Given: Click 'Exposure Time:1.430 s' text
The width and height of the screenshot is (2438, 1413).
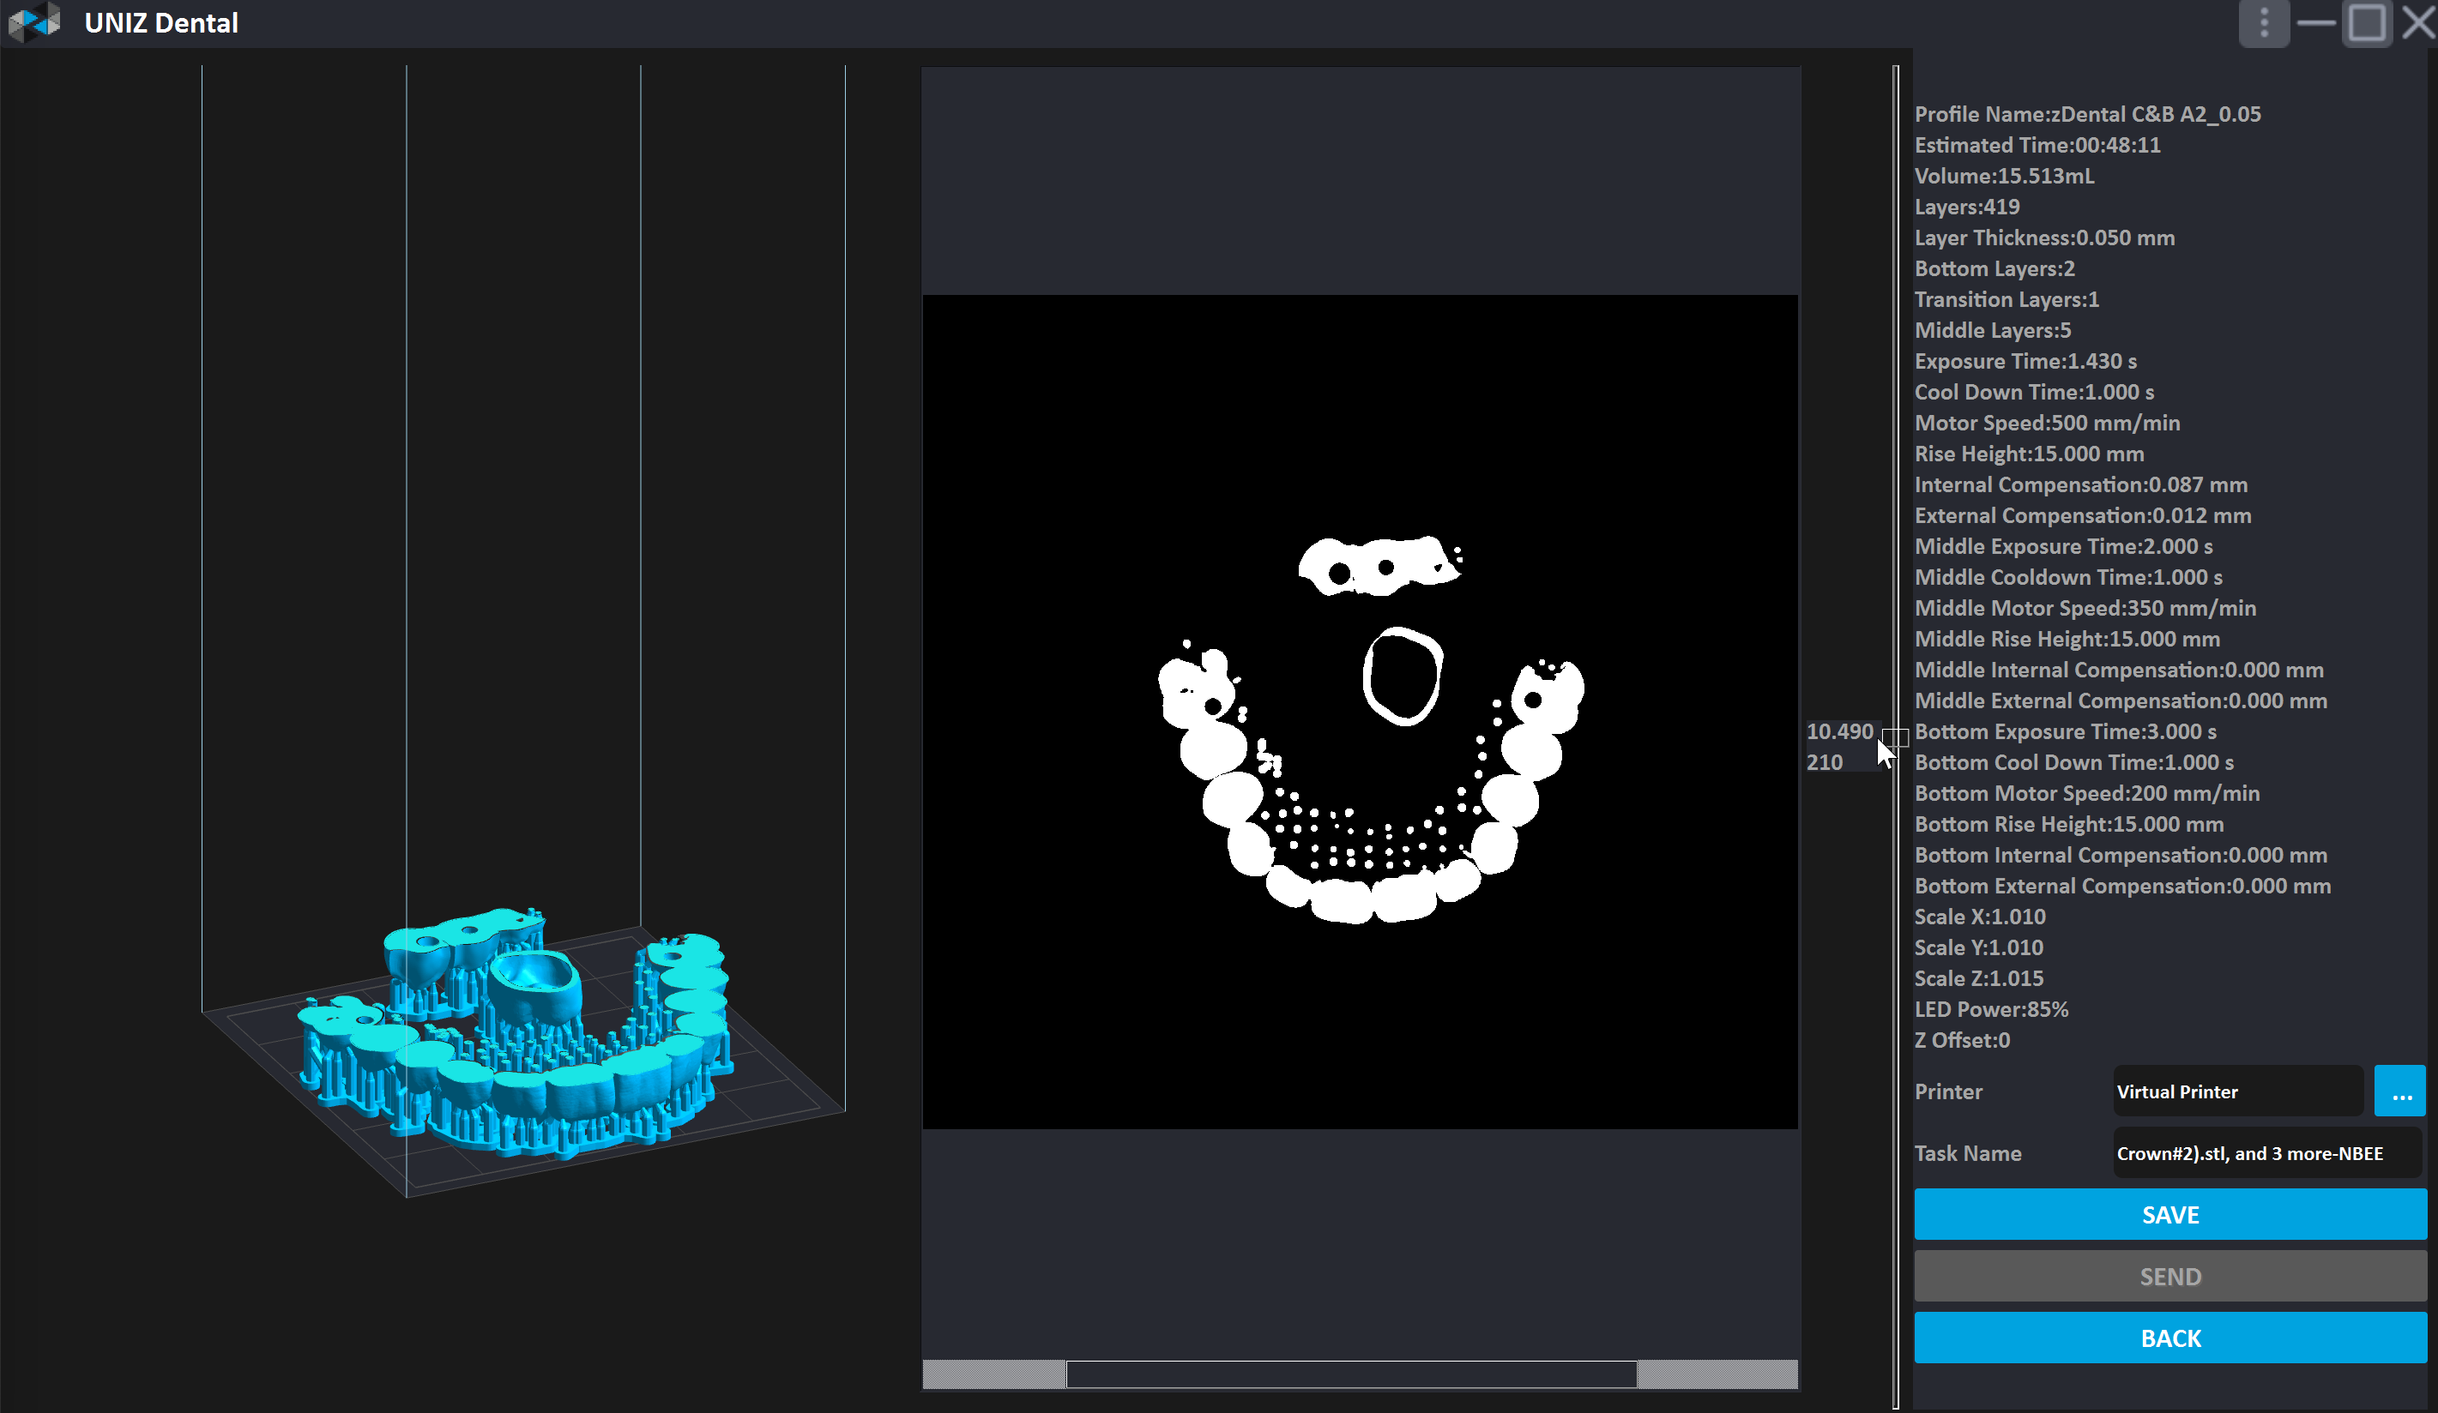Looking at the screenshot, I should (2026, 362).
